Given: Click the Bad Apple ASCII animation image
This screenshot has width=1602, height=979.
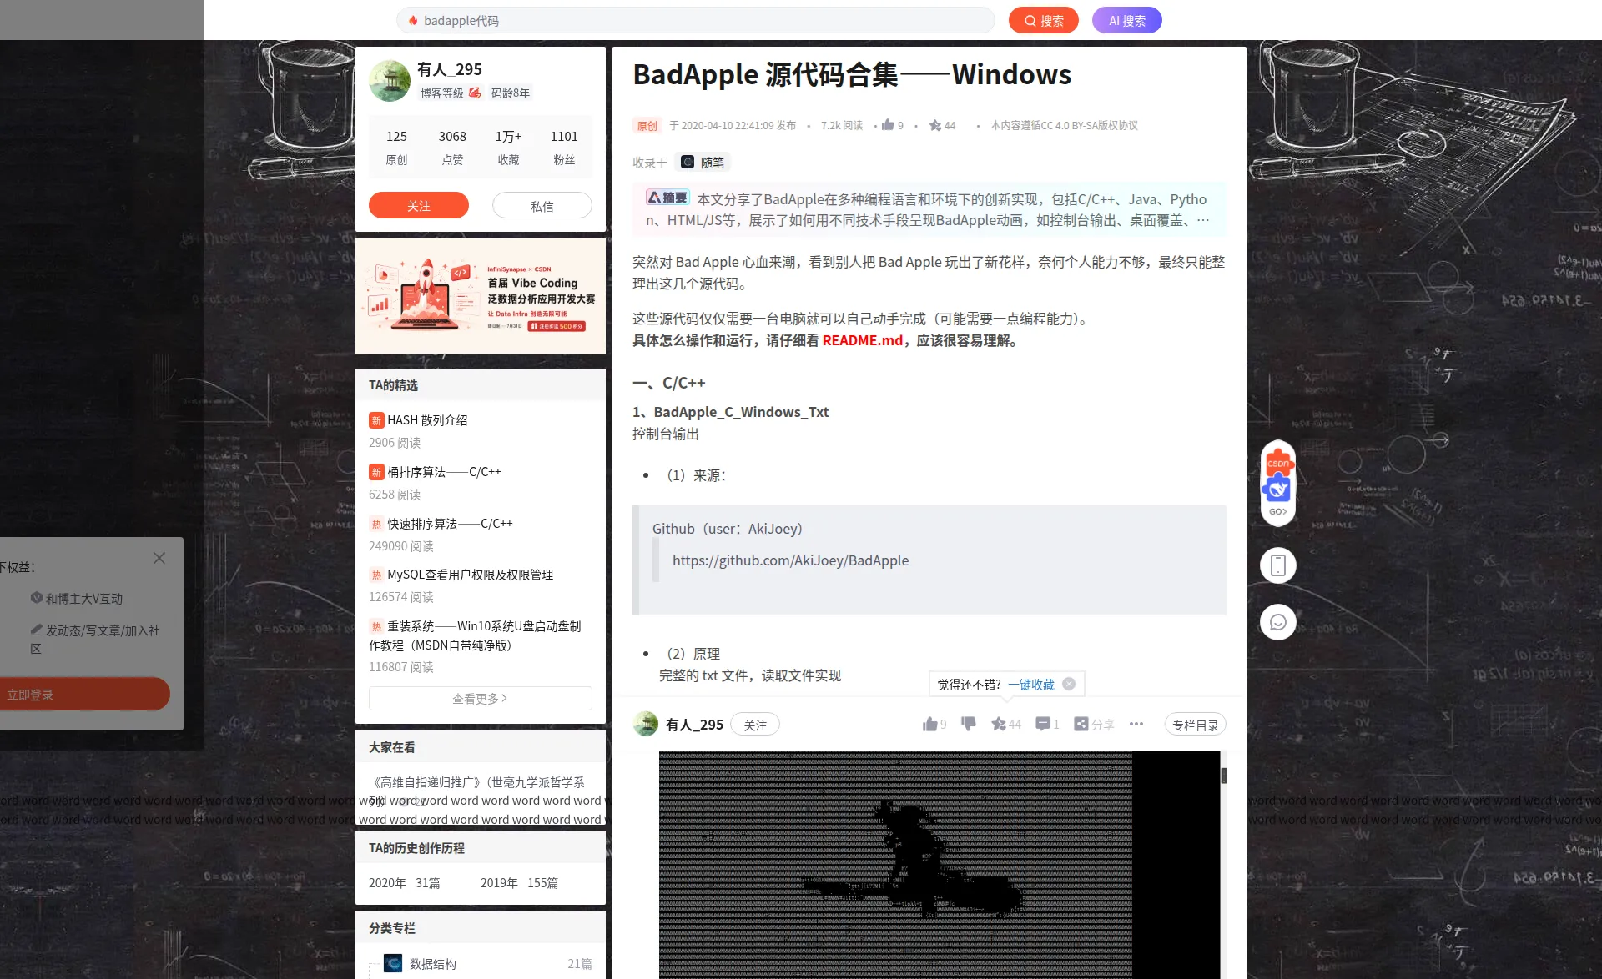Looking at the screenshot, I should point(940,865).
